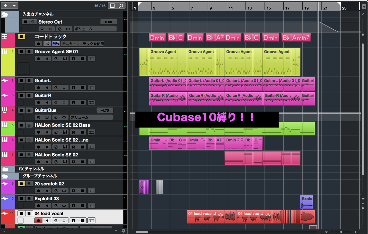Select the Explo audio clip at bar 19

coord(307,202)
